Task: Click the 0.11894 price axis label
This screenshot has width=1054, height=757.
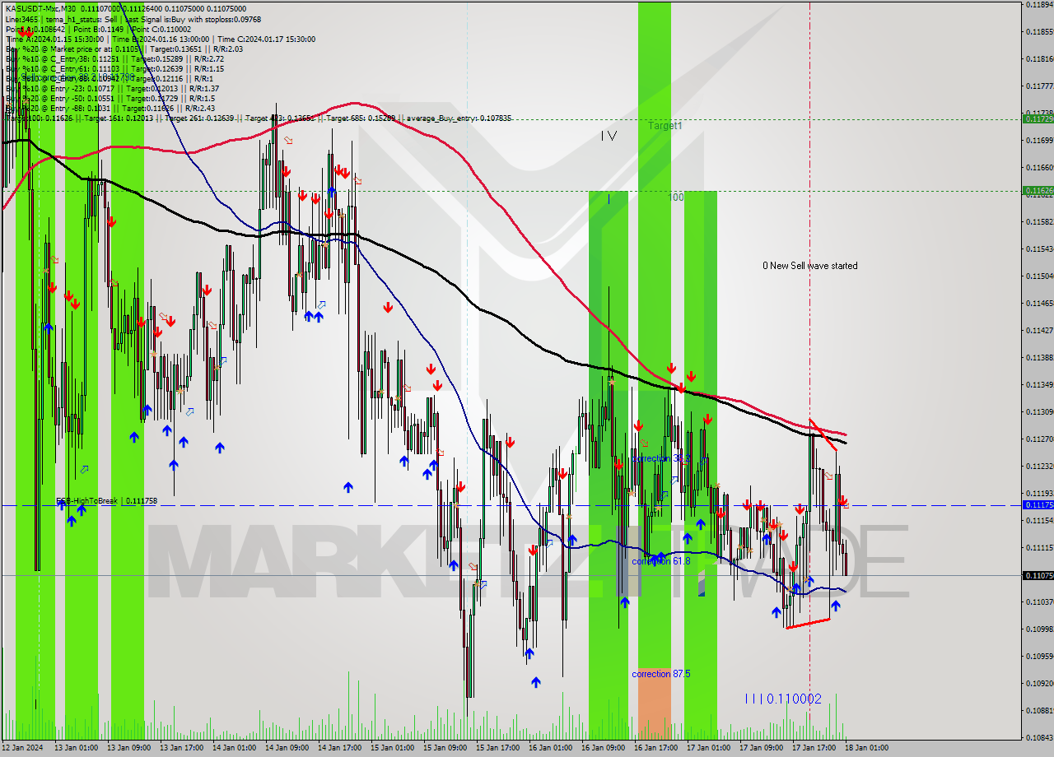Action: click(1039, 5)
